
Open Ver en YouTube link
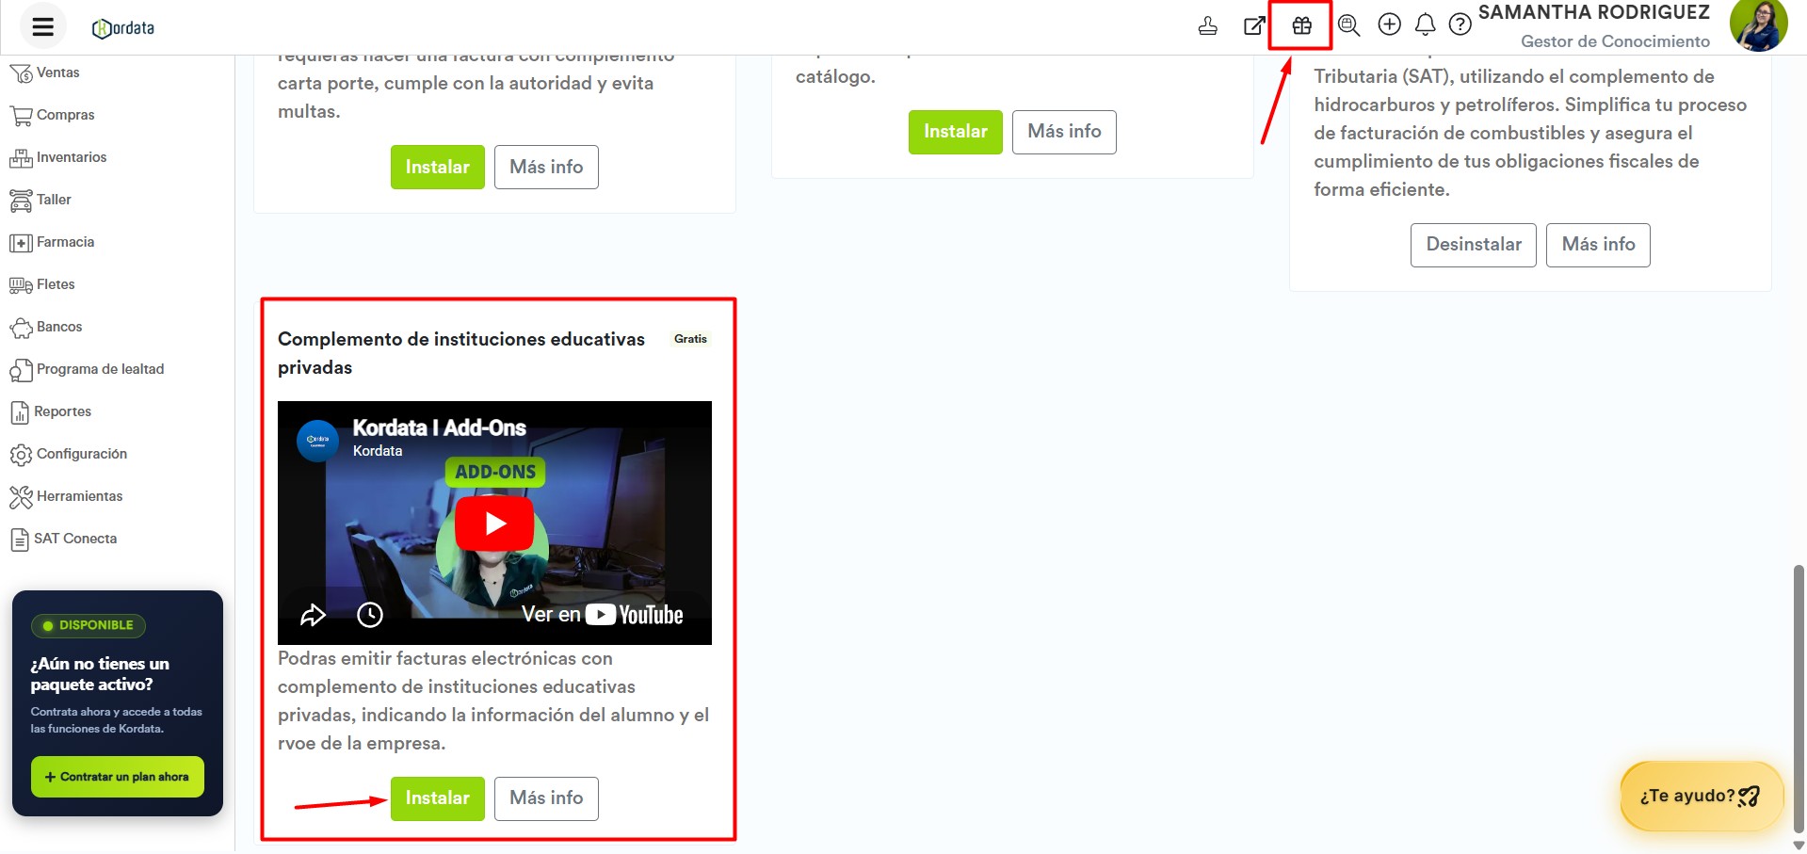(603, 615)
